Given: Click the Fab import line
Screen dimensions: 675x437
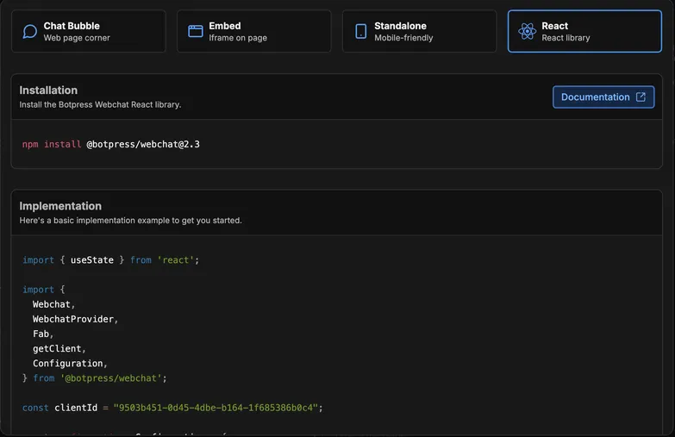Looking at the screenshot, I should click(x=42, y=334).
